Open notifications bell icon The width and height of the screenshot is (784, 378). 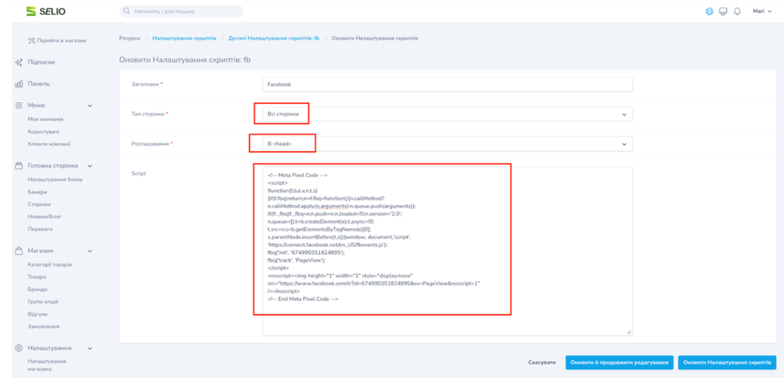[x=736, y=11]
